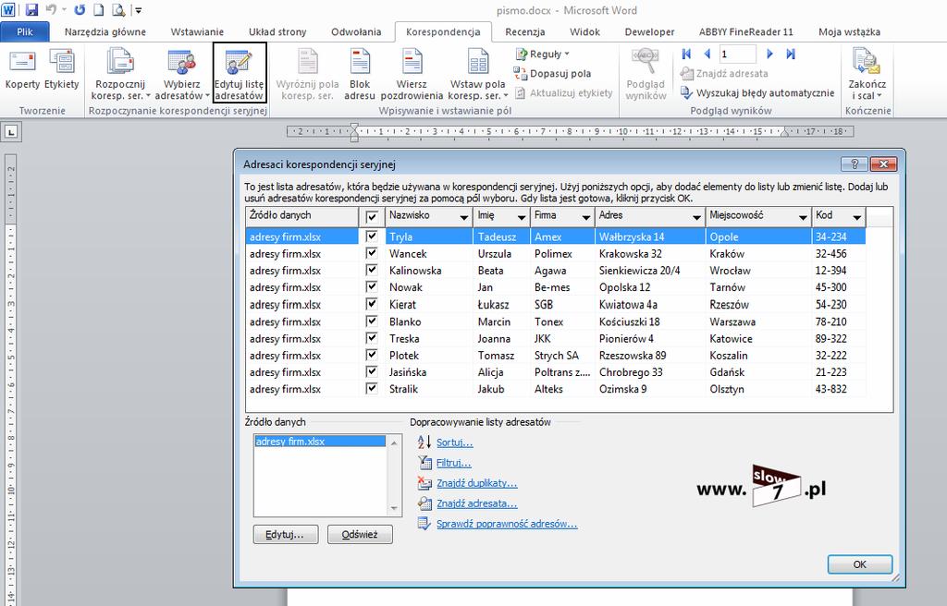
Task: Click the ruler tab selector box
Action: tap(11, 131)
